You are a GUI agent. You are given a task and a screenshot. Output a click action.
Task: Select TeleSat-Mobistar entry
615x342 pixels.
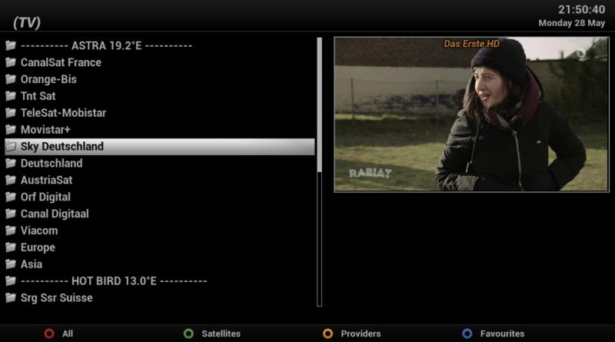coord(63,113)
